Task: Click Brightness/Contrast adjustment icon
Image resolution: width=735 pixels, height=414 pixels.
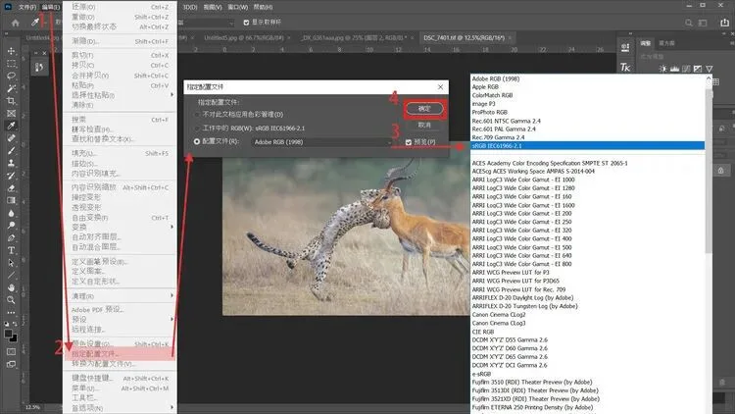Action: [662, 69]
